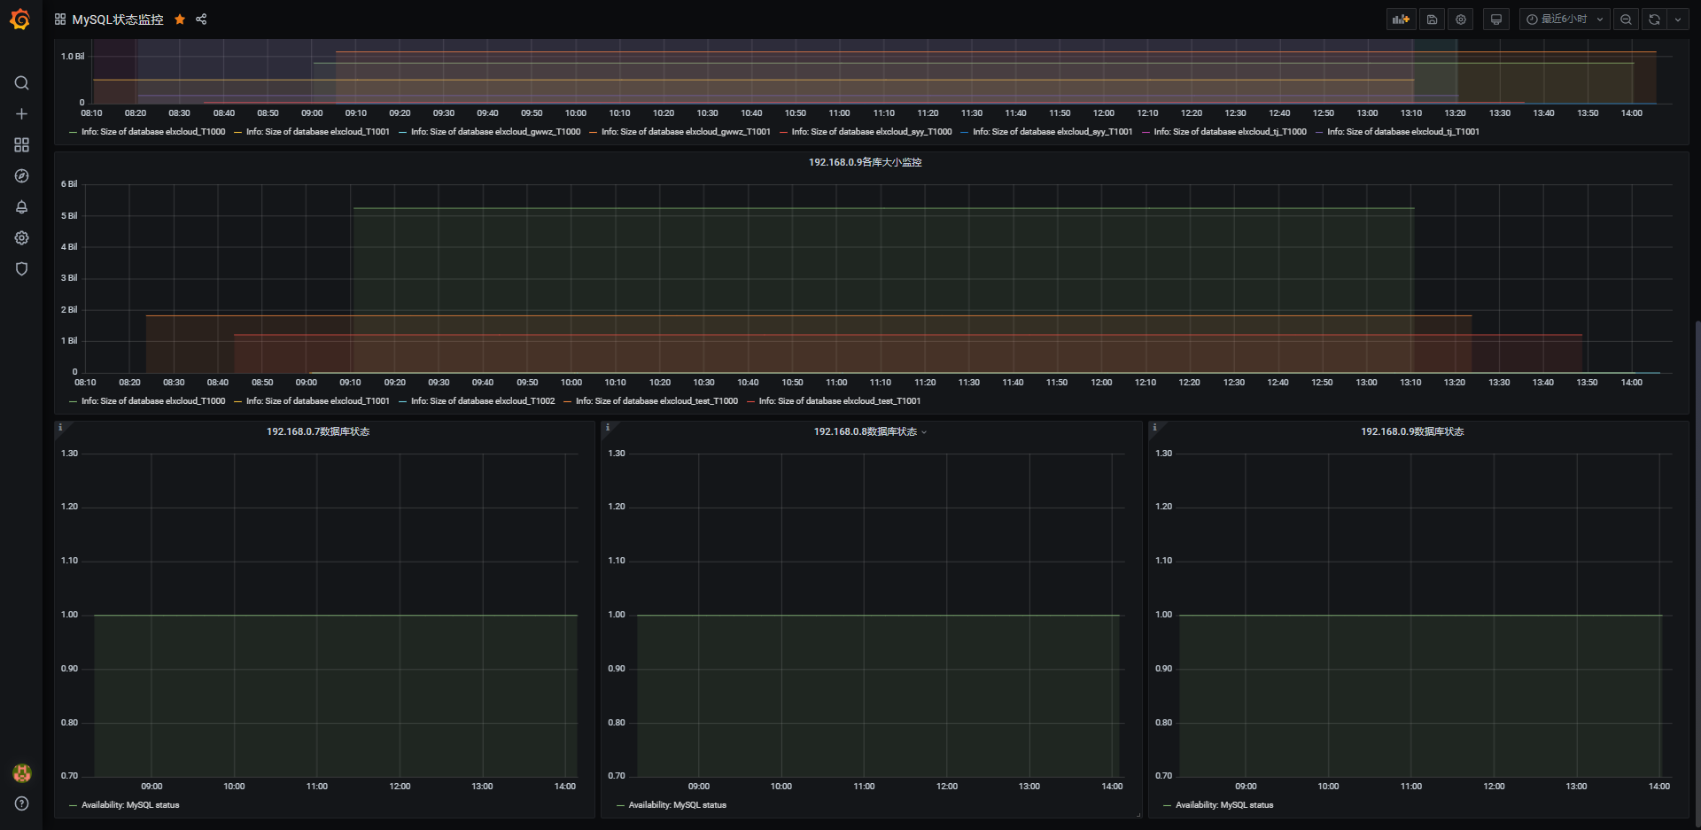Image resolution: width=1701 pixels, height=830 pixels.
Task: Open the Alerting bell icon
Action: click(x=22, y=207)
